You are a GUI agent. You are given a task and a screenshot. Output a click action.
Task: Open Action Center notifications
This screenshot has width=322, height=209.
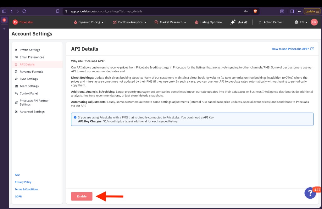point(270,22)
